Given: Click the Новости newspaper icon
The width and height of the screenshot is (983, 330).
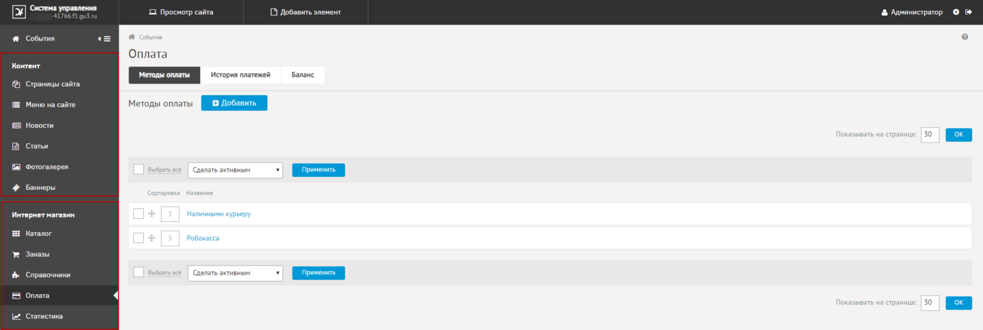Looking at the screenshot, I should (x=17, y=125).
